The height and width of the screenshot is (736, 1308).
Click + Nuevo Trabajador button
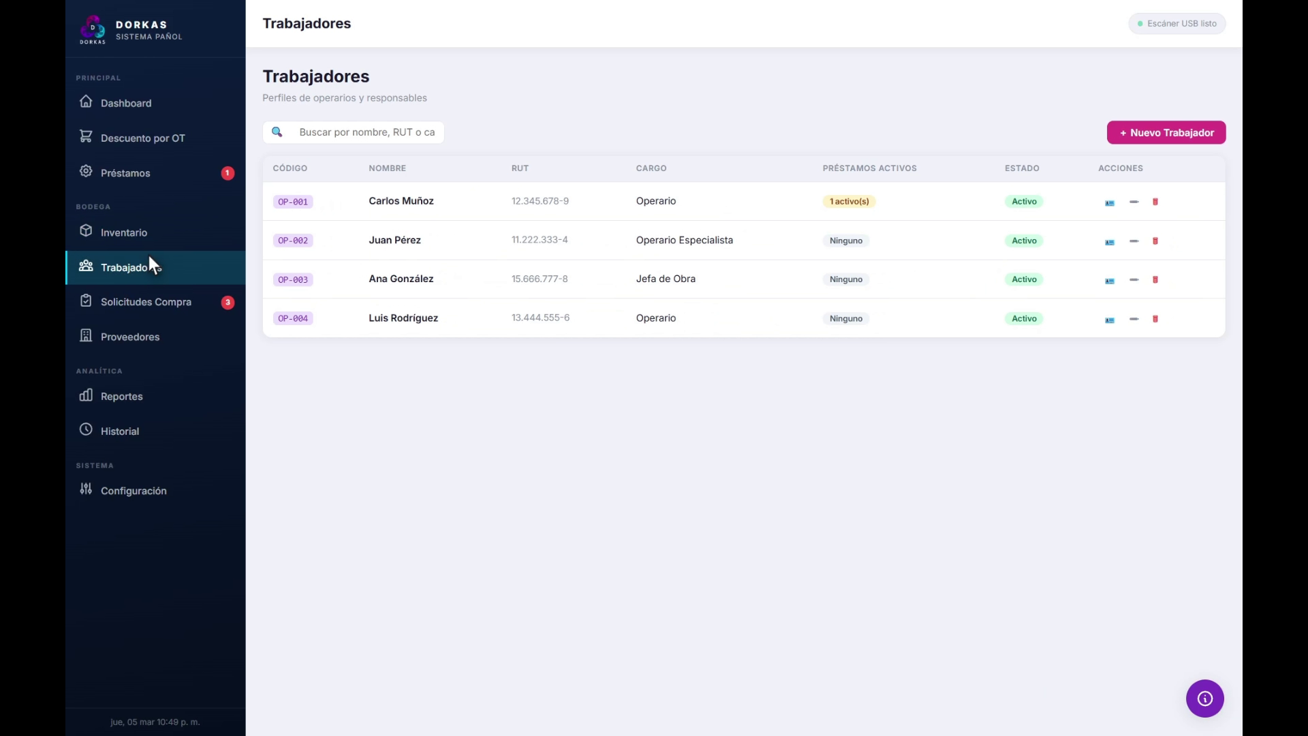[x=1166, y=133]
